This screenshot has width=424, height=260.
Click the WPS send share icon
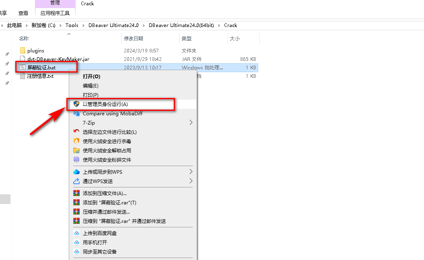[x=76, y=181]
